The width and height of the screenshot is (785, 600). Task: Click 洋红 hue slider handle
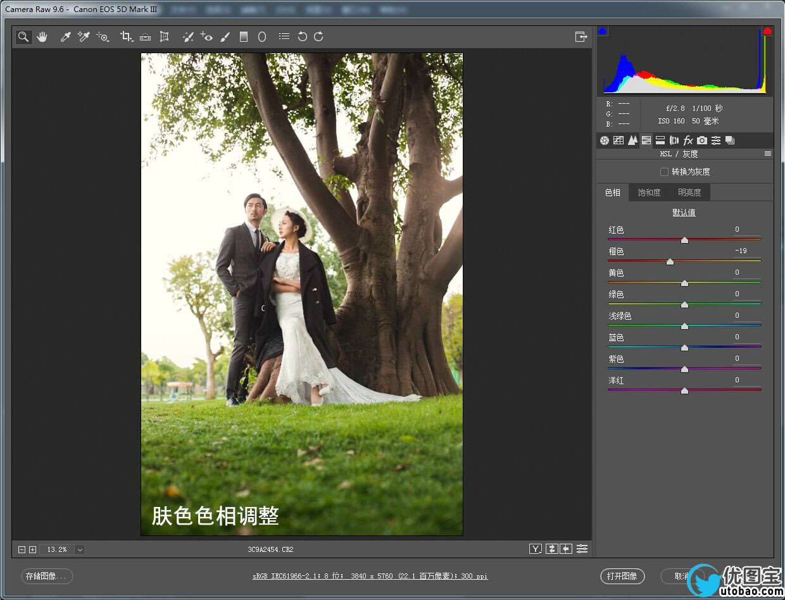tap(684, 391)
